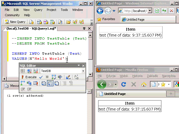Open SQL Editor toolbar options dropdown arrow
This screenshot has width=179, height=134.
coord(79,66)
